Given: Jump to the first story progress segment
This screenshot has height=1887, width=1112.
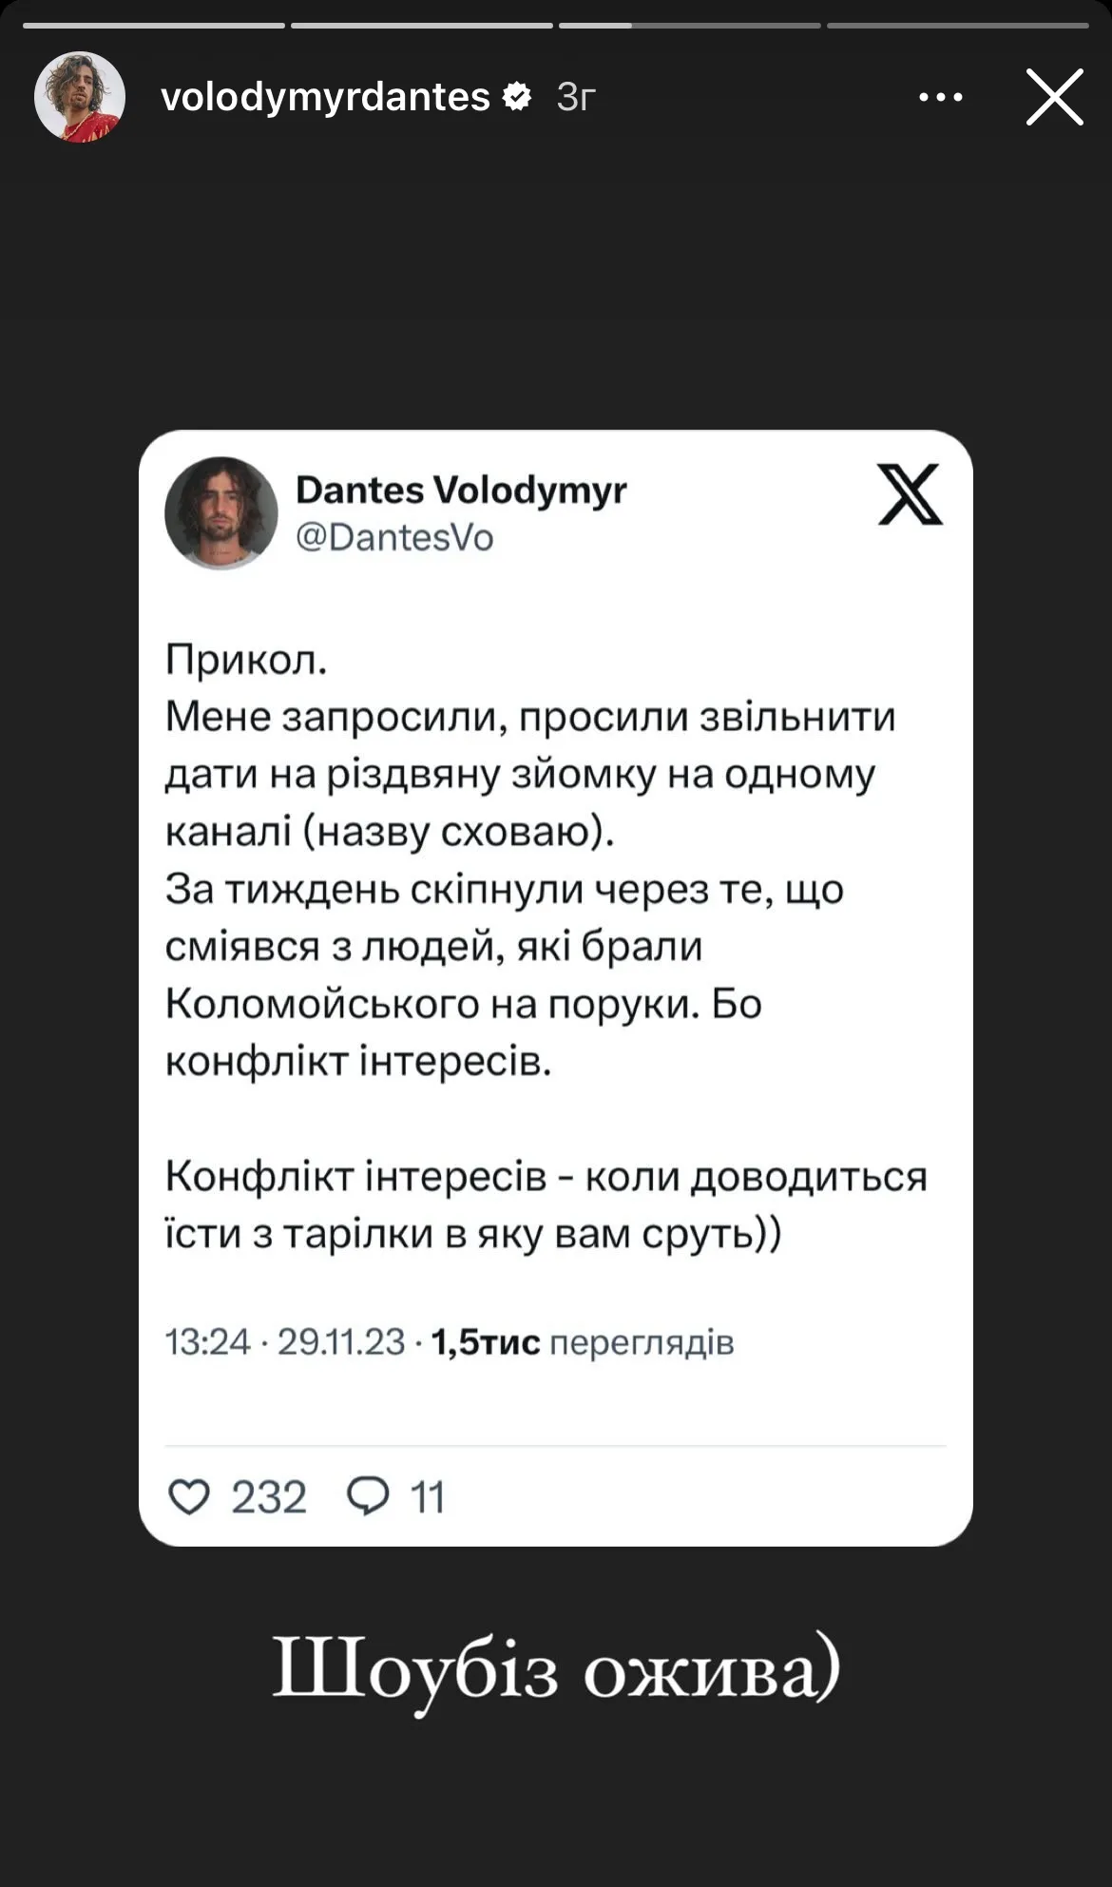Looking at the screenshot, I should 154,26.
